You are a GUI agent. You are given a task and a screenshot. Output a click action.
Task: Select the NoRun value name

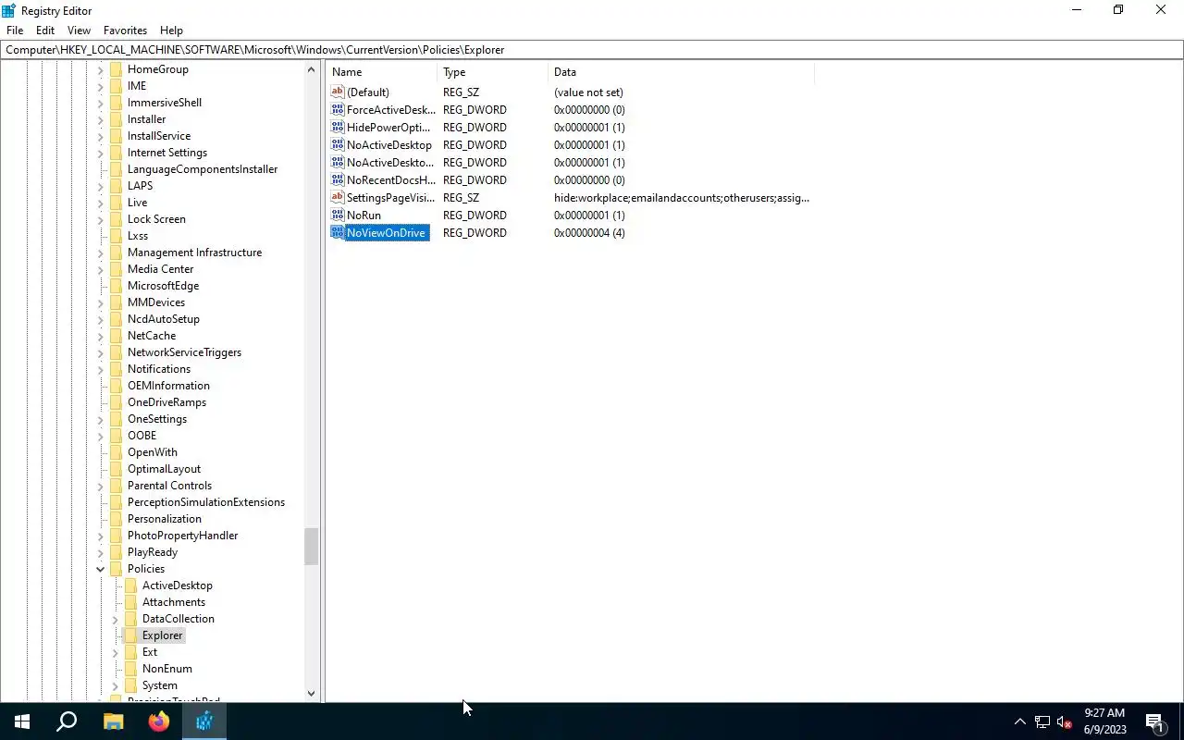[364, 216]
